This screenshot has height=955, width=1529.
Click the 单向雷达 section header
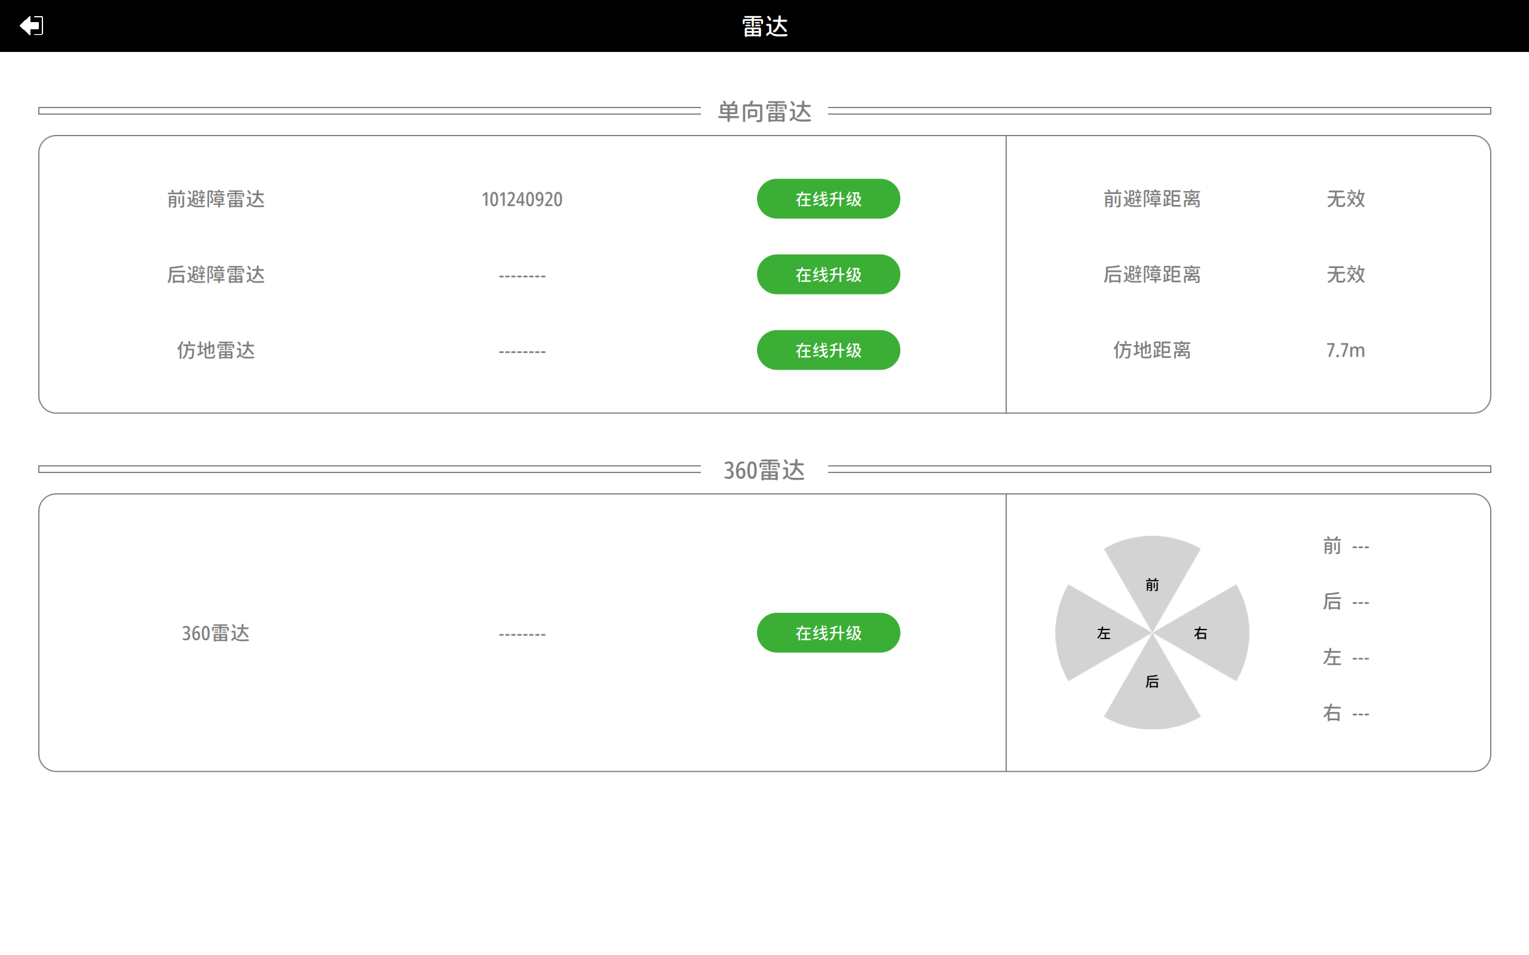tap(764, 112)
